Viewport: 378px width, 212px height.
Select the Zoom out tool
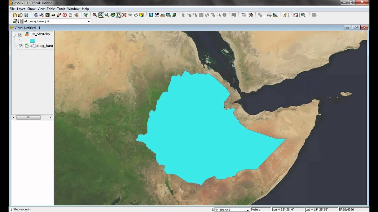[107, 15]
